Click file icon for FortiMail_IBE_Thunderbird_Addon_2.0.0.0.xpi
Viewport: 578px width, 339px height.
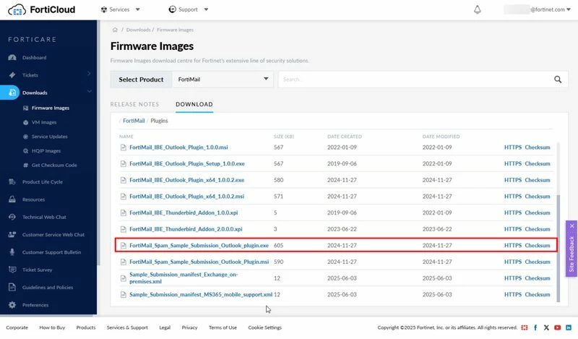(x=123, y=229)
